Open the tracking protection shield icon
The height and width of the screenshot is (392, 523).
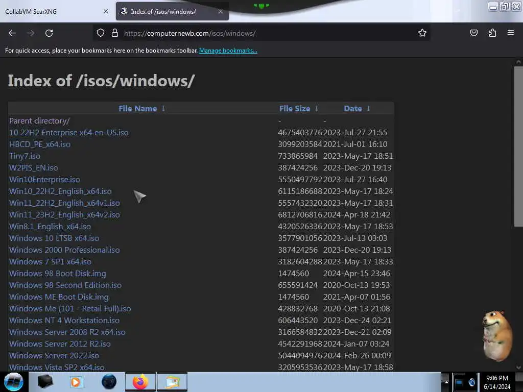click(101, 33)
